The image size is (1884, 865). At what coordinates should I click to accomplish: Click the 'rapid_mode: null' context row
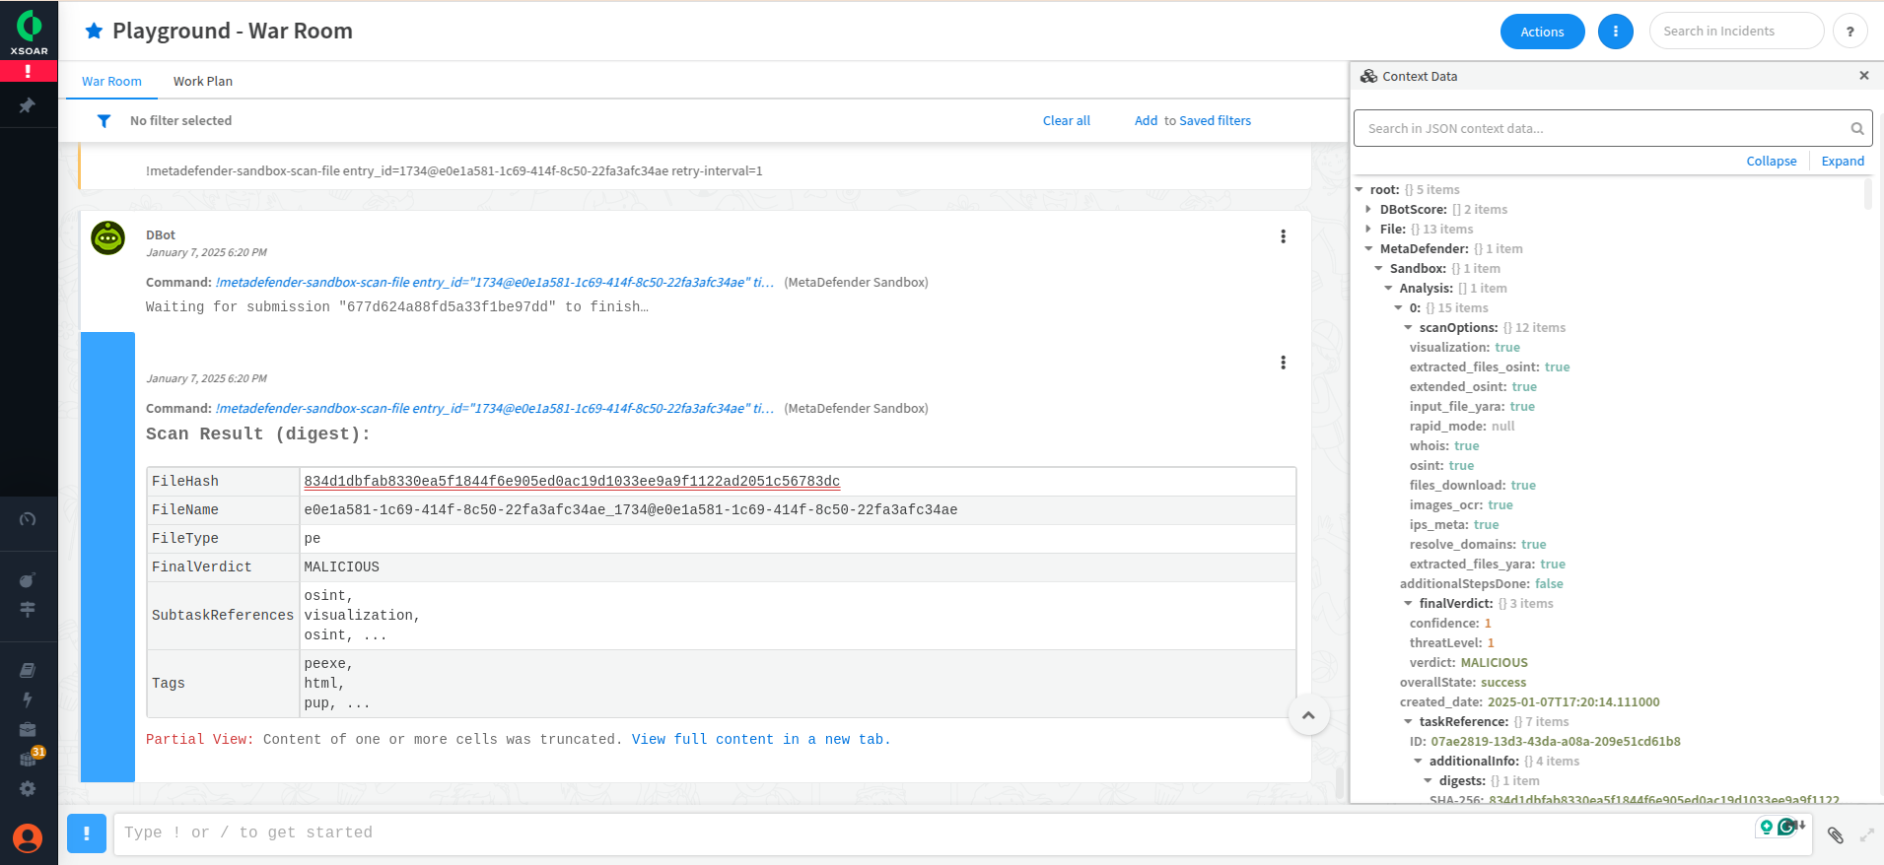click(1461, 427)
